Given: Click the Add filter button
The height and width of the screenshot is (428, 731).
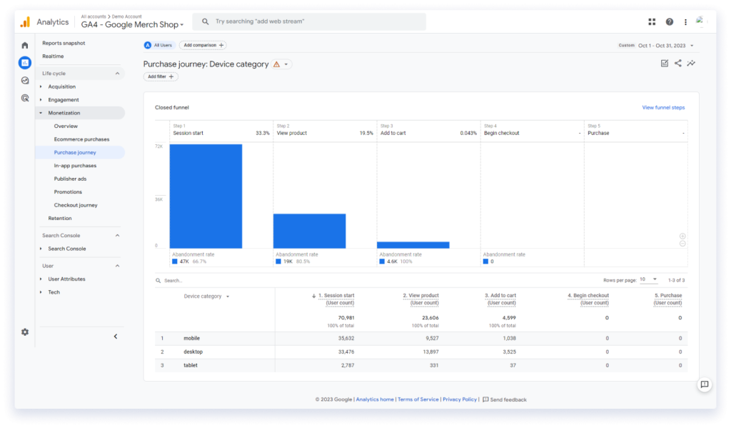Looking at the screenshot, I should (160, 76).
